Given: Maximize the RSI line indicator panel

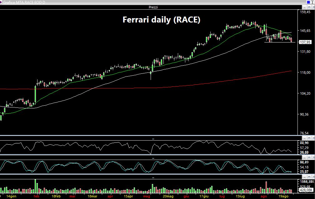Looking at the screenshot, I should pyautogui.click(x=309, y=138).
